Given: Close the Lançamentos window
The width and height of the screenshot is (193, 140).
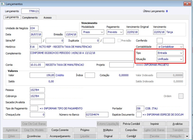Looking at the screenshot, I should click(x=187, y=4).
